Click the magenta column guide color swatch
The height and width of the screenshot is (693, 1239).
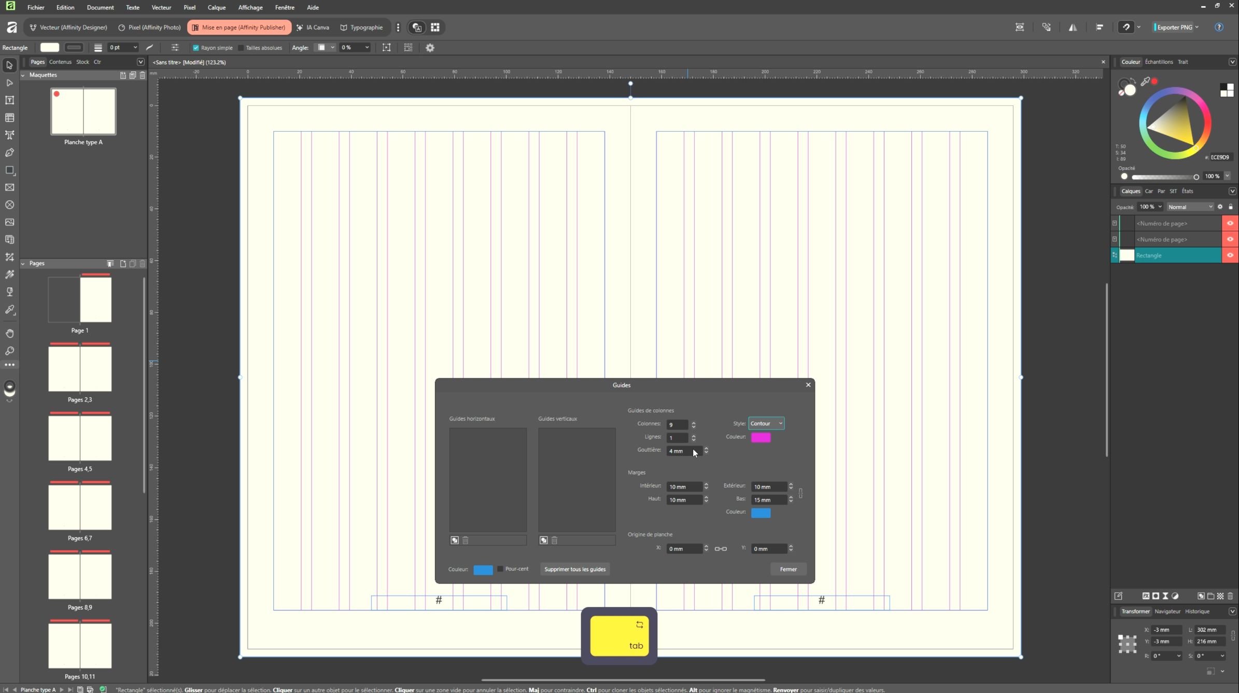[x=761, y=437]
